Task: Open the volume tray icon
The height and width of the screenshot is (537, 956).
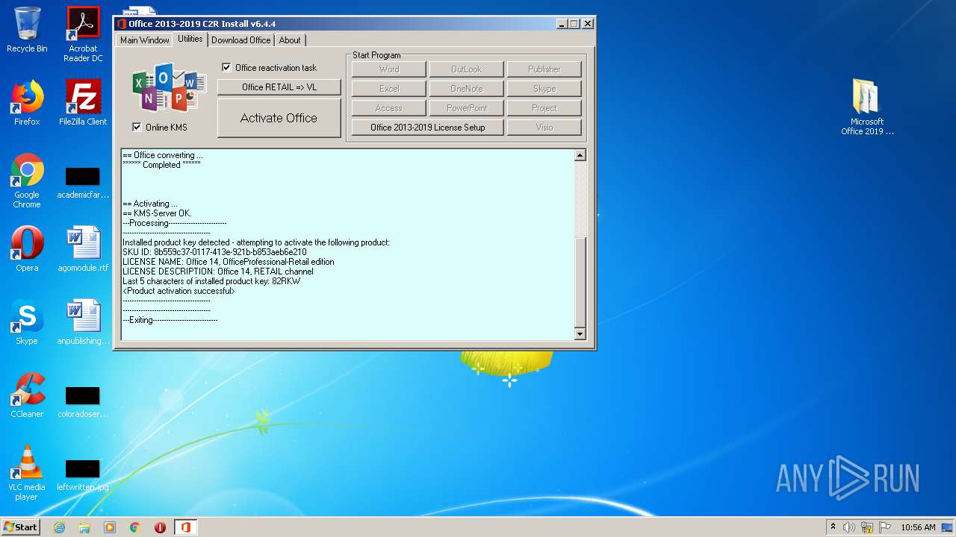Action: pyautogui.click(x=849, y=527)
